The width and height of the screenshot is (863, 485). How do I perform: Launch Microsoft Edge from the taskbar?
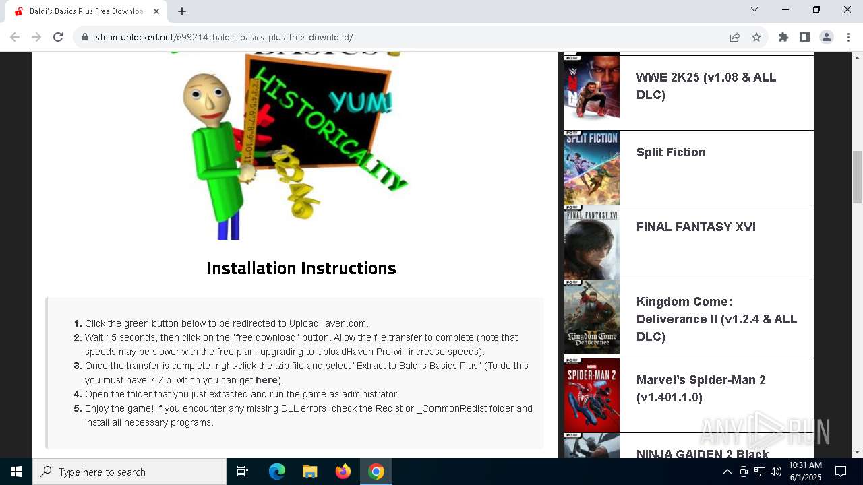277,472
